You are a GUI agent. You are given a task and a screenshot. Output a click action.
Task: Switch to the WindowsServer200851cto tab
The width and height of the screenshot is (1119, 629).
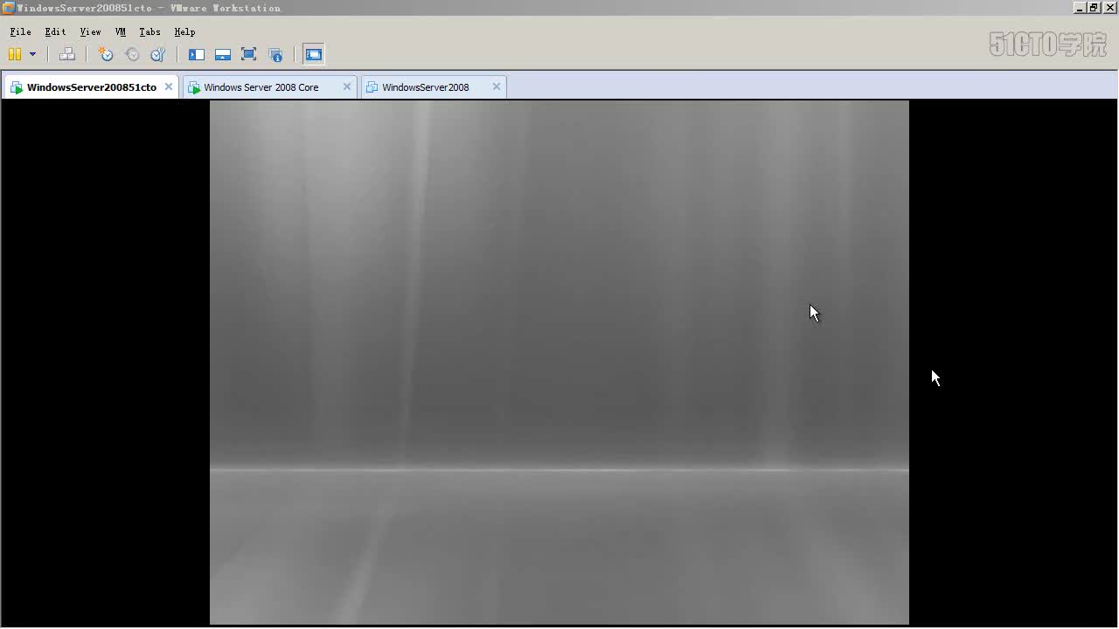tap(91, 87)
